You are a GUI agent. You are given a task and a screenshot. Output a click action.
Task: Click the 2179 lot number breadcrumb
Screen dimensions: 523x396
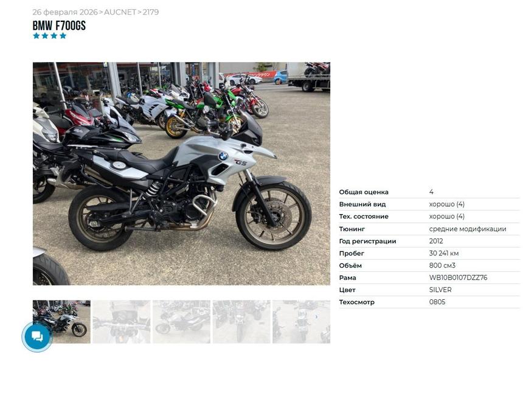(x=151, y=12)
